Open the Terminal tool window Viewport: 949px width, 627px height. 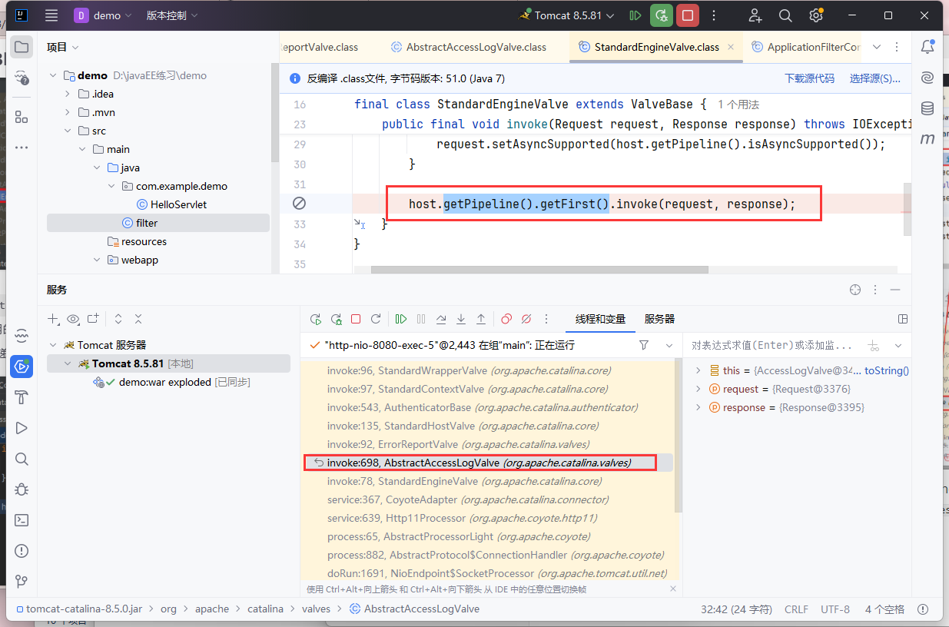point(22,520)
